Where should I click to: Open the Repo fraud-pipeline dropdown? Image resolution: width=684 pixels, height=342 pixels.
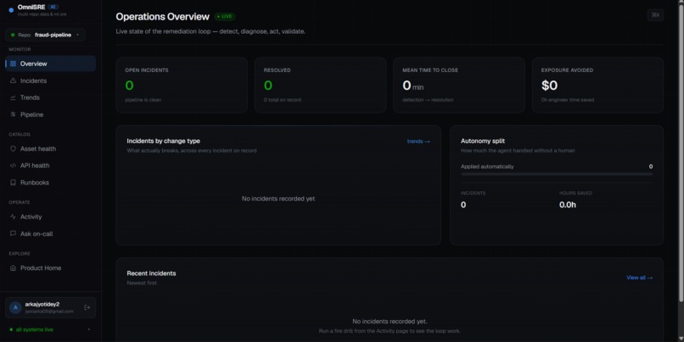pos(45,35)
